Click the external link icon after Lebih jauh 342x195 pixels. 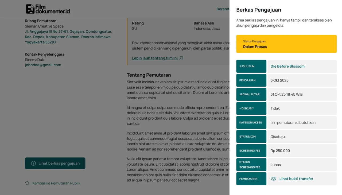(x=181, y=58)
